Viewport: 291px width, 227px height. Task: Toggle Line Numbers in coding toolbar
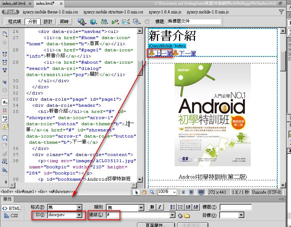[x=5, y=102]
